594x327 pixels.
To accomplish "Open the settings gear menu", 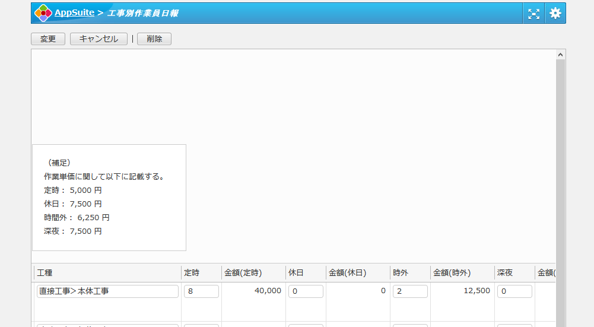I will 555,14.
